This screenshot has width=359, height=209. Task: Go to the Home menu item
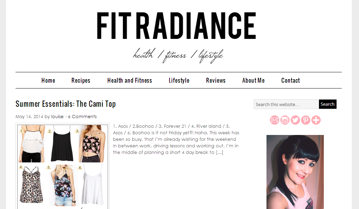[48, 81]
